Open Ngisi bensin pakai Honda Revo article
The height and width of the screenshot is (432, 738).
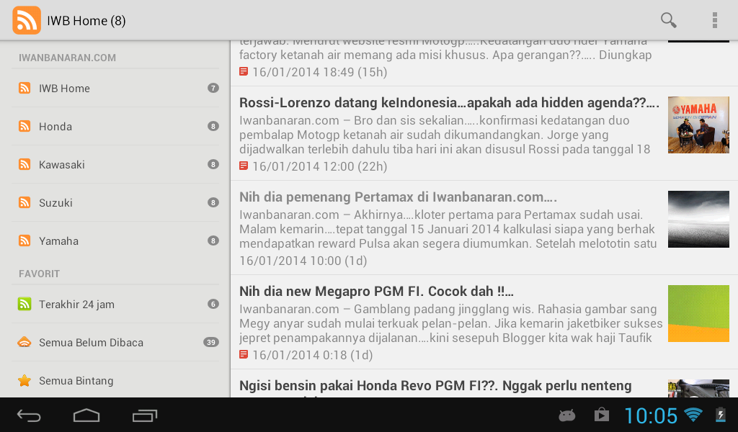click(x=484, y=384)
